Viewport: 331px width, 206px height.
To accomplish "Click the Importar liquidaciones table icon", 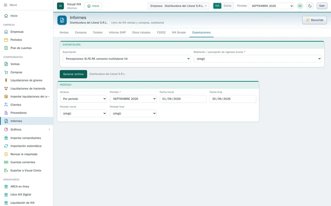I will [6, 96].
